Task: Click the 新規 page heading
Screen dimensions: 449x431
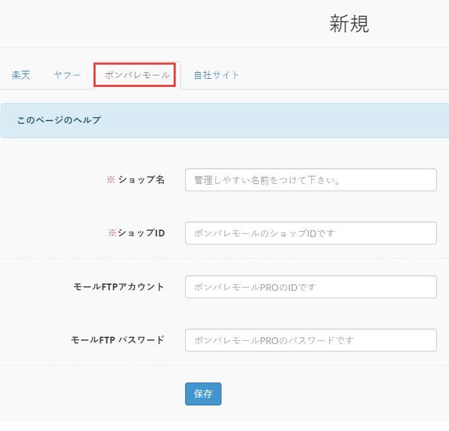Action: pos(349,24)
